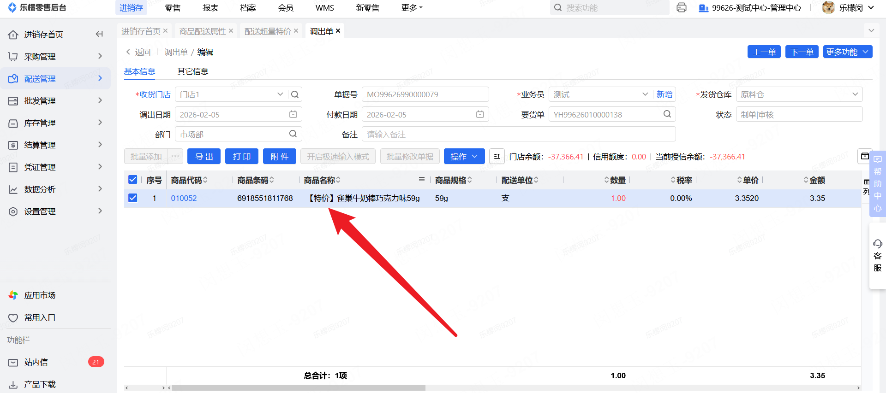Switch to the 其它信息 tab

[x=193, y=71]
